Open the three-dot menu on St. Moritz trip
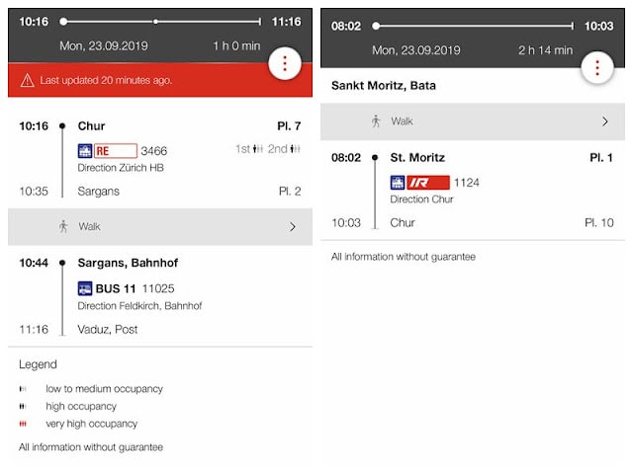 coord(597,68)
